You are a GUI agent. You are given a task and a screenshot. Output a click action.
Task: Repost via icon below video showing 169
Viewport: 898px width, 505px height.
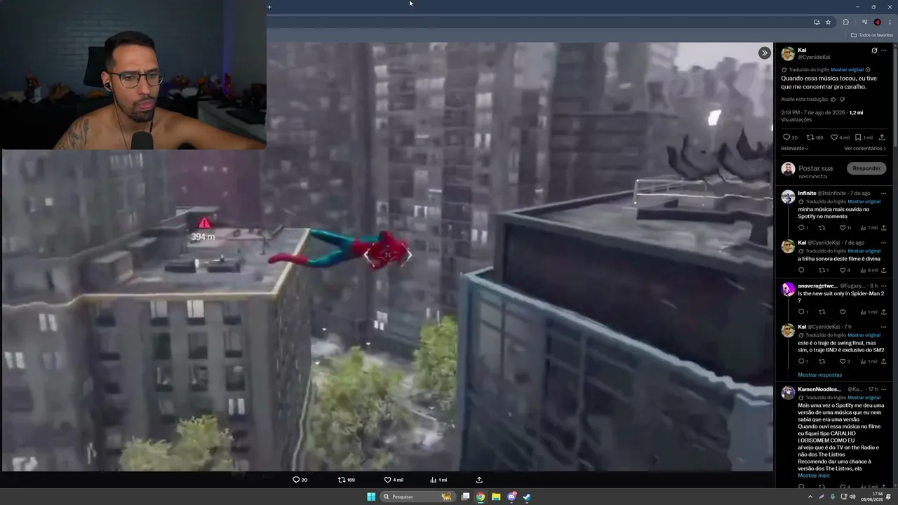point(347,480)
